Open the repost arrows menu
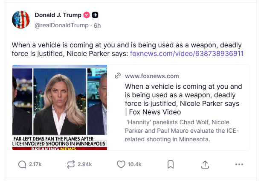261x181 pixels. click(70, 164)
